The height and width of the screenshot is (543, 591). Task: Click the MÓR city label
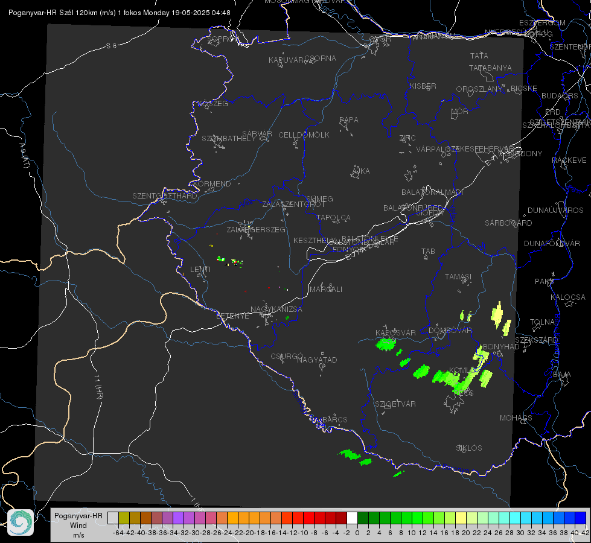(460, 111)
